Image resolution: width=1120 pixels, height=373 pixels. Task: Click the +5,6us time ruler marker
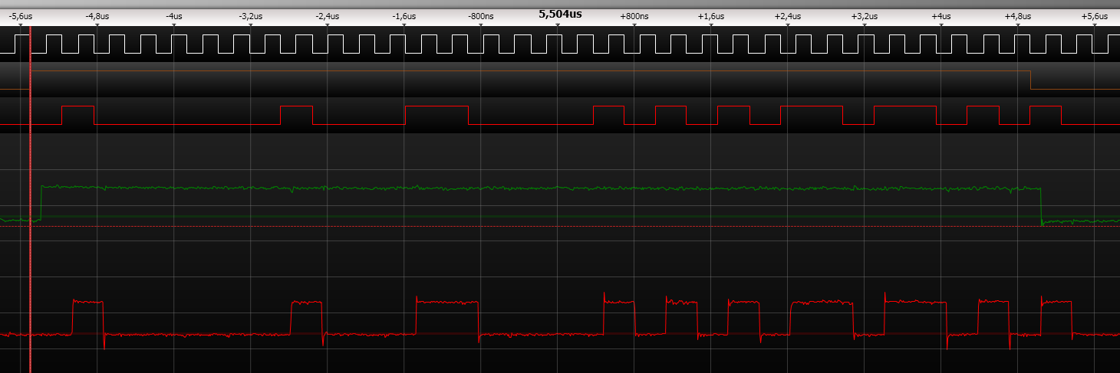(x=1095, y=16)
